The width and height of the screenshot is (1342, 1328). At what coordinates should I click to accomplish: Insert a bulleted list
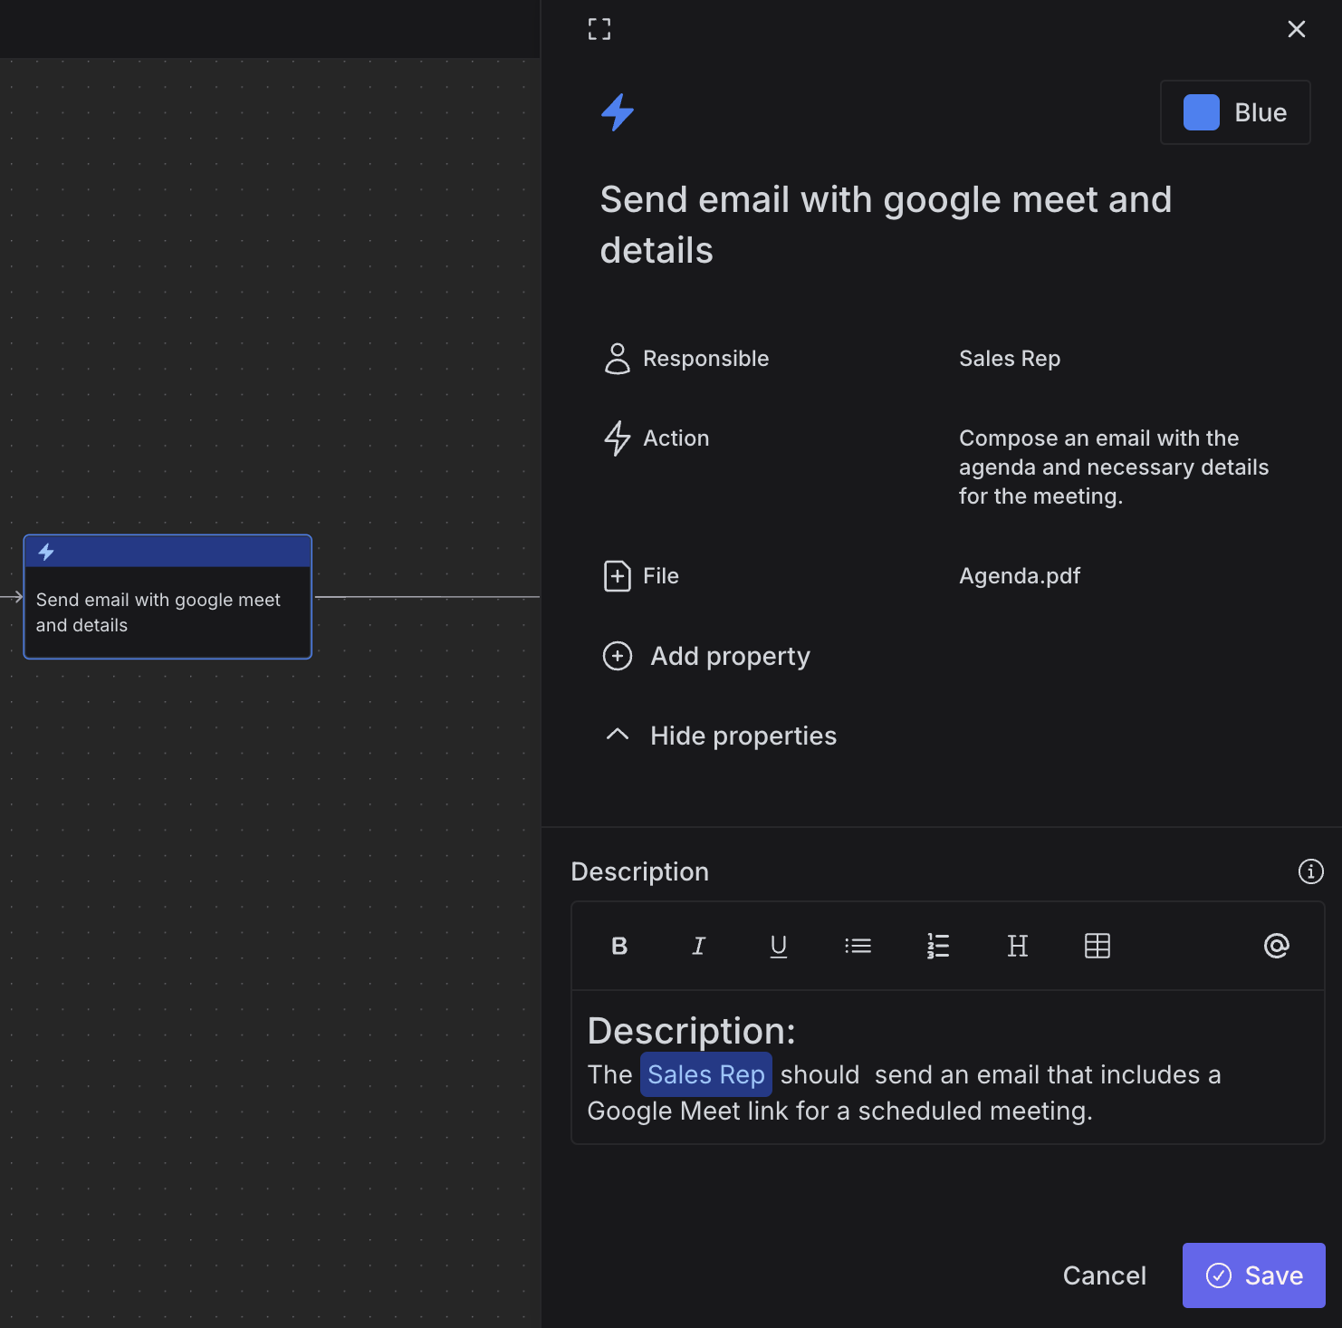coord(858,947)
